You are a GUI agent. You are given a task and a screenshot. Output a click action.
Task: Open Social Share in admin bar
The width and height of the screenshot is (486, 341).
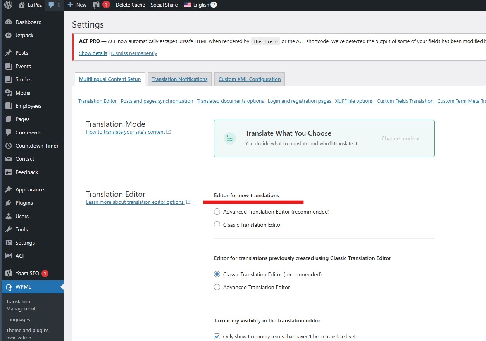pos(164,5)
